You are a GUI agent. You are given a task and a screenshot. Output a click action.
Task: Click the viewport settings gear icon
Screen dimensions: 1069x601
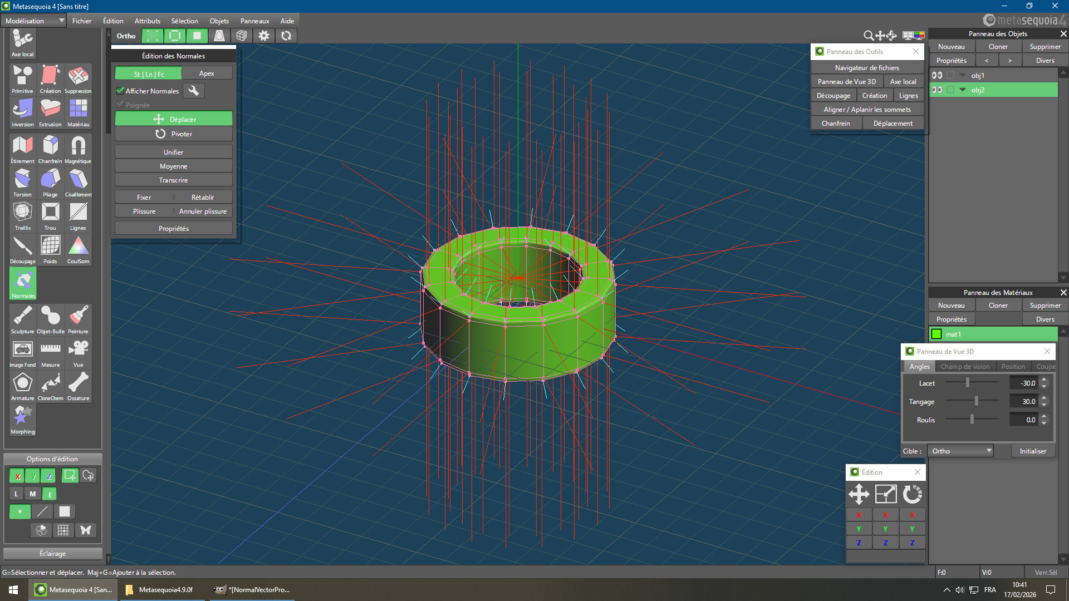(264, 36)
